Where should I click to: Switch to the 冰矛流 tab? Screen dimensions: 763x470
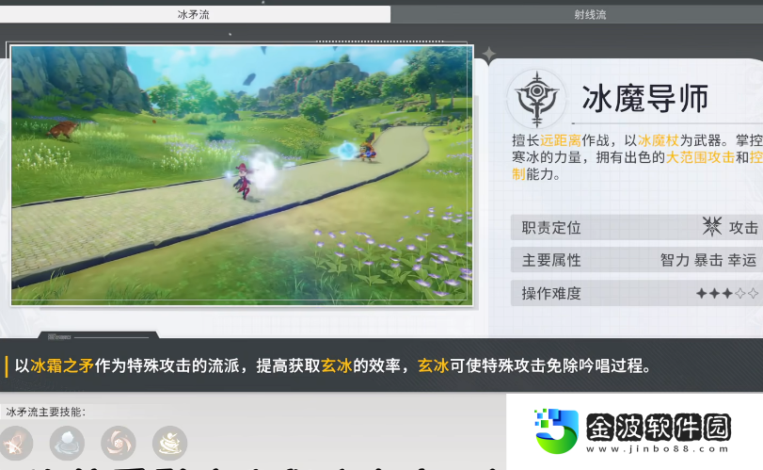pyautogui.click(x=195, y=14)
